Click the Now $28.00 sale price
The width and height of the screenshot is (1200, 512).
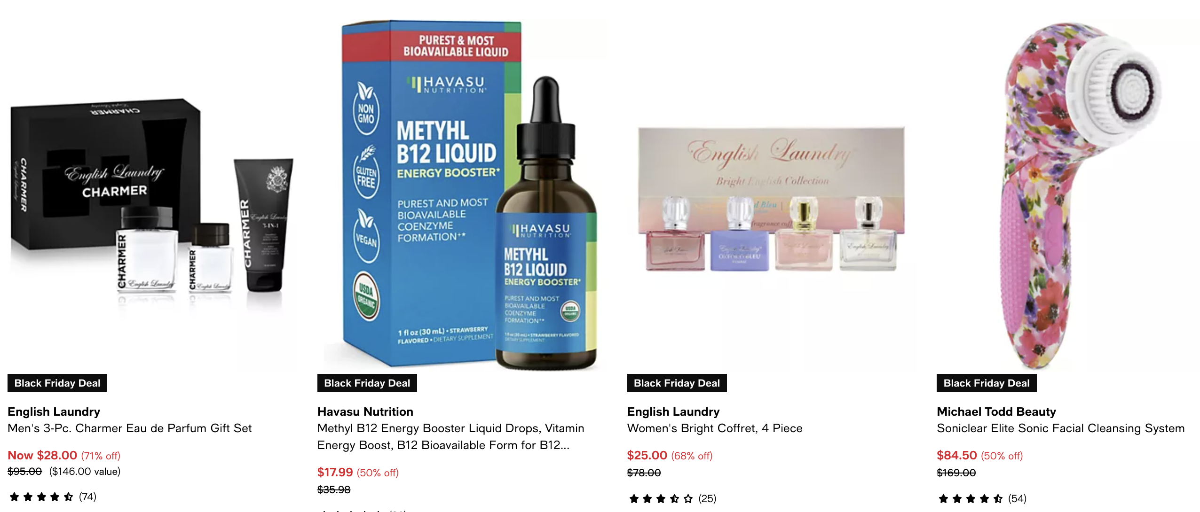click(x=42, y=455)
